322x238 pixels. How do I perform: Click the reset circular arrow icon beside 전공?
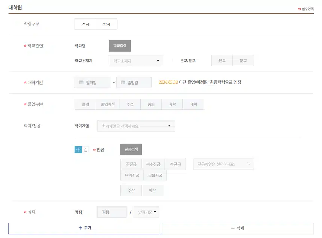[x=85, y=150]
